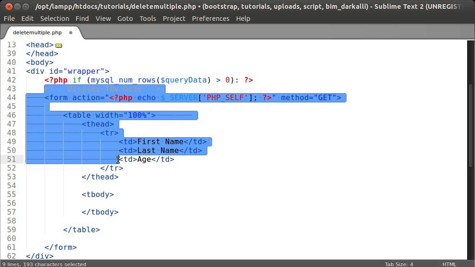The height and width of the screenshot is (267, 475).
Task: Click the table width="100%" line
Action: 109,115
